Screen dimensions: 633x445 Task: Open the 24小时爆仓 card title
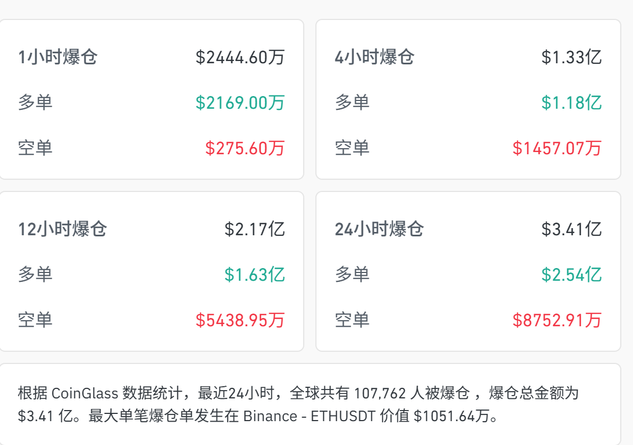pyautogui.click(x=379, y=229)
